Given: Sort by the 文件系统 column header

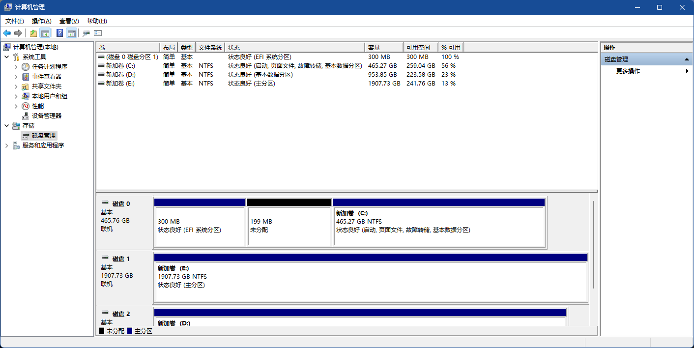Looking at the screenshot, I should (x=210, y=47).
